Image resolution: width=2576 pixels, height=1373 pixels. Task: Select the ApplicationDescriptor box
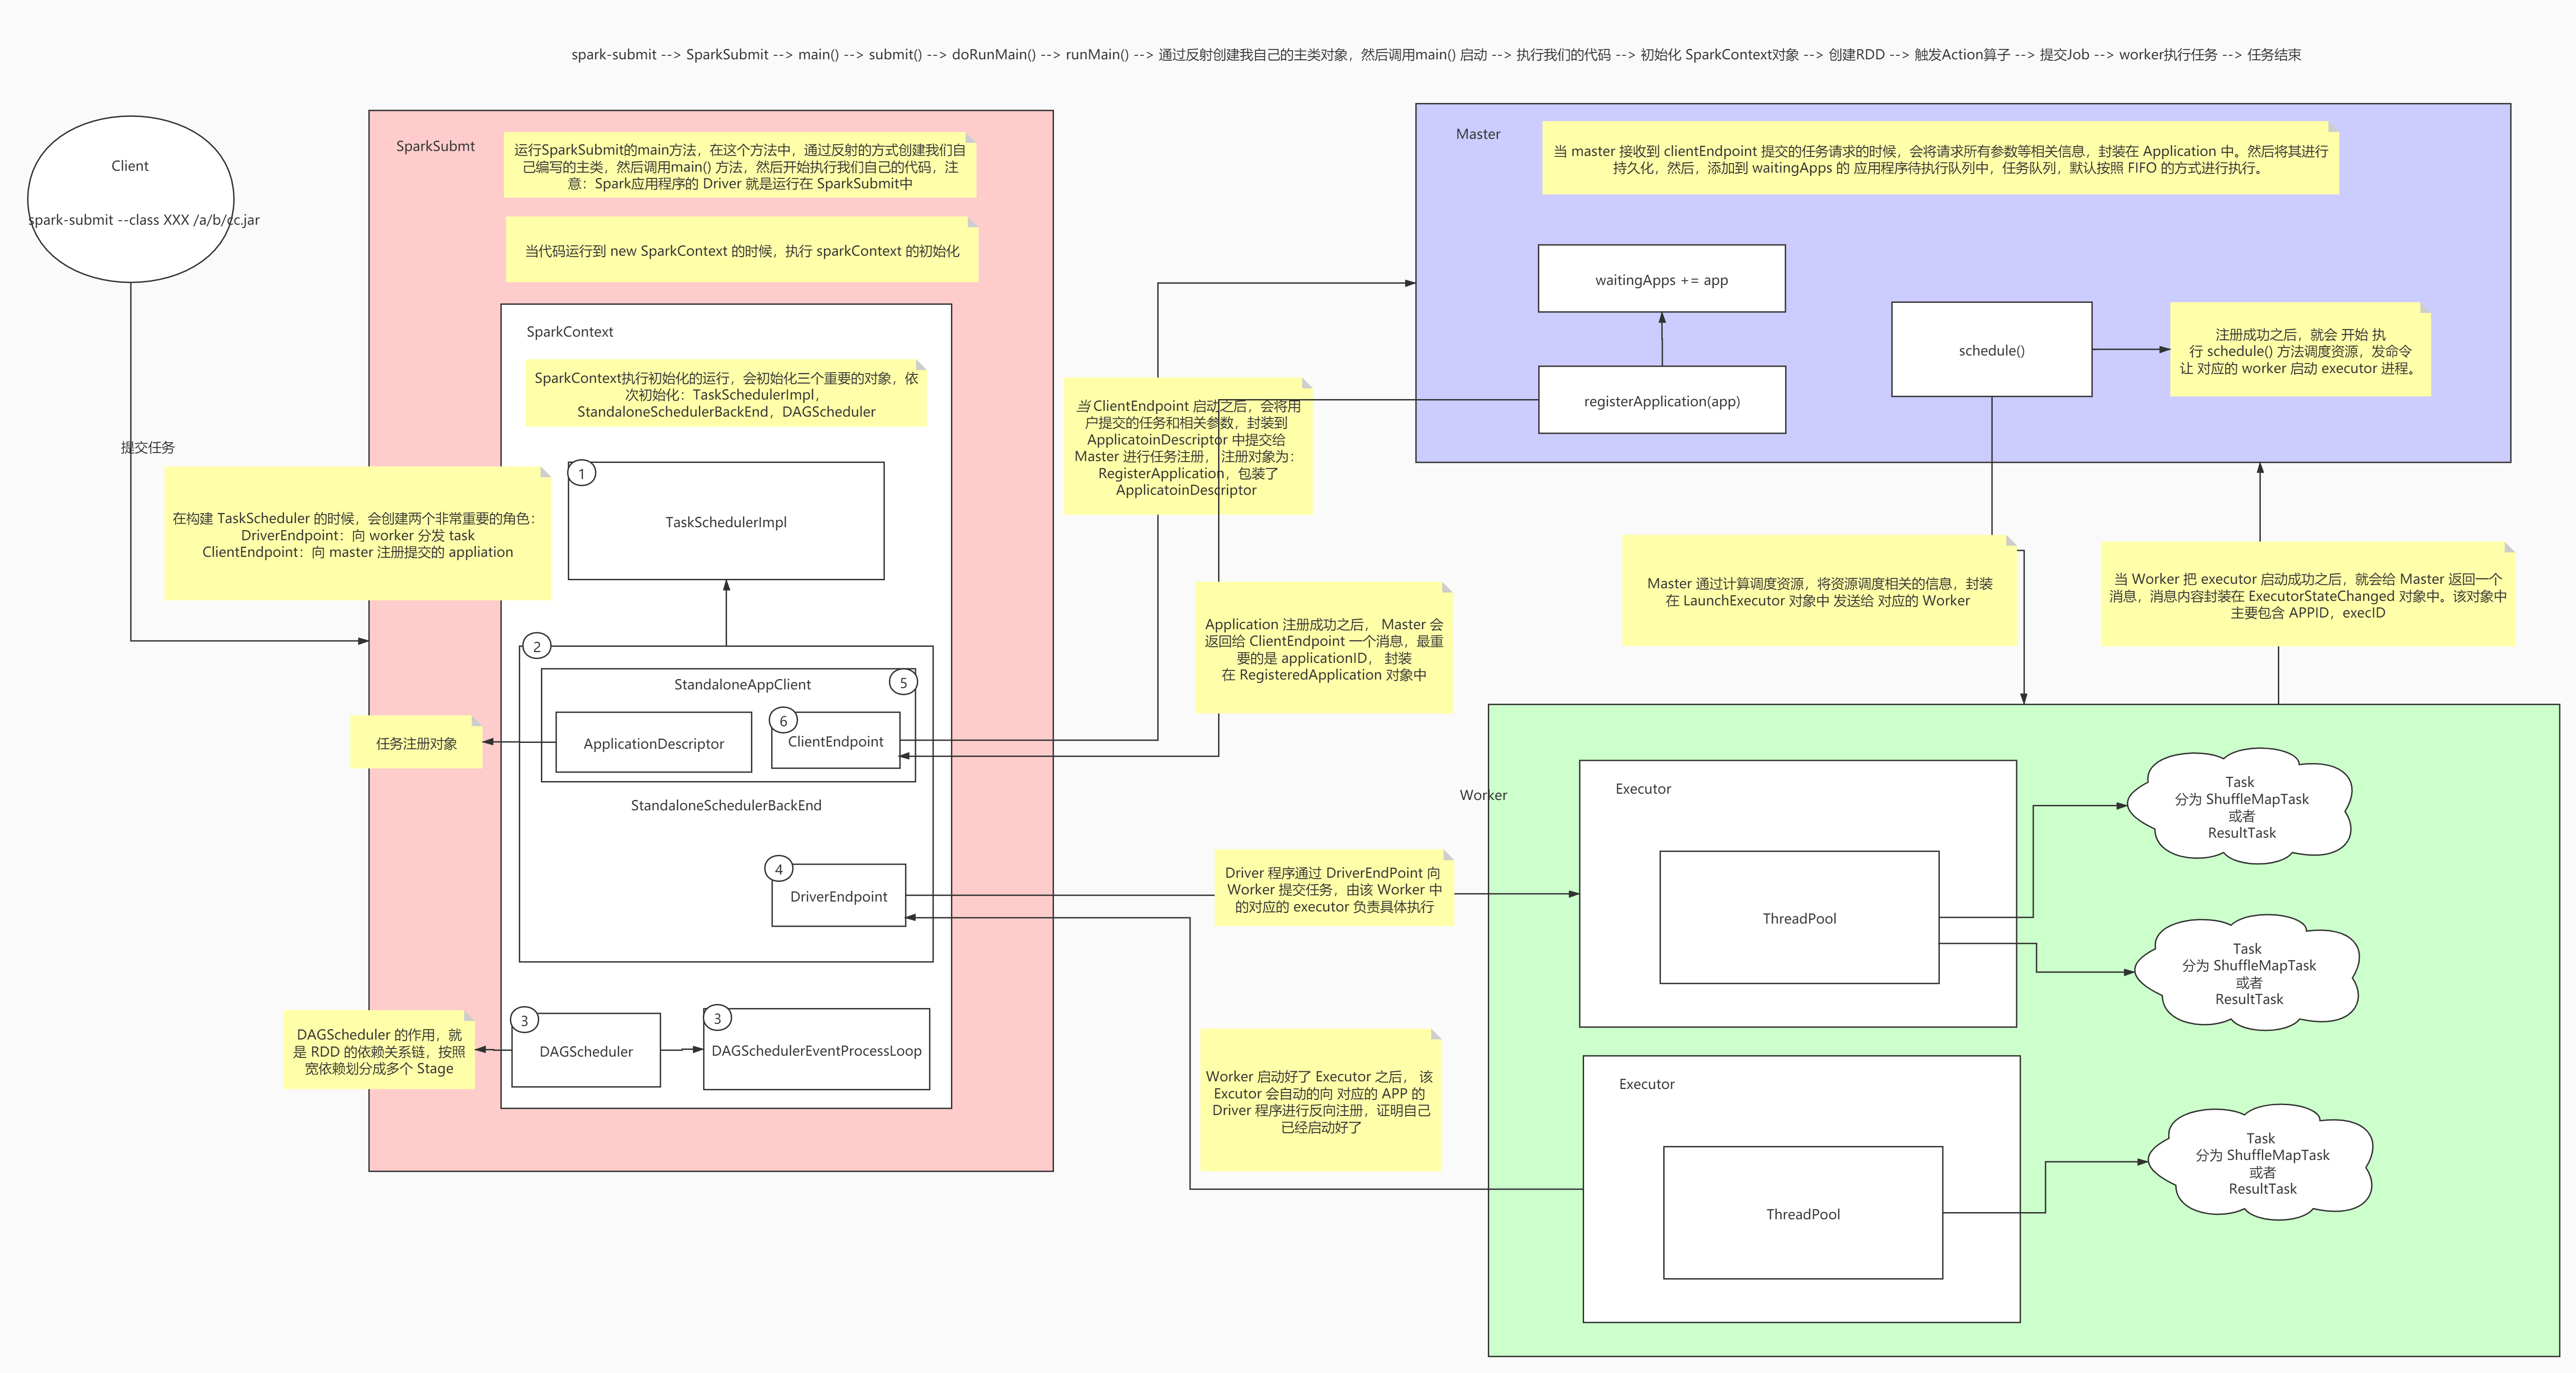point(653,743)
